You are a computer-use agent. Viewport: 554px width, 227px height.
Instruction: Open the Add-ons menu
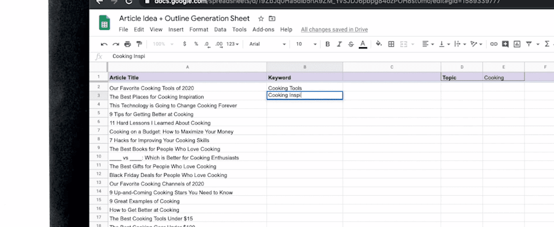tap(263, 30)
